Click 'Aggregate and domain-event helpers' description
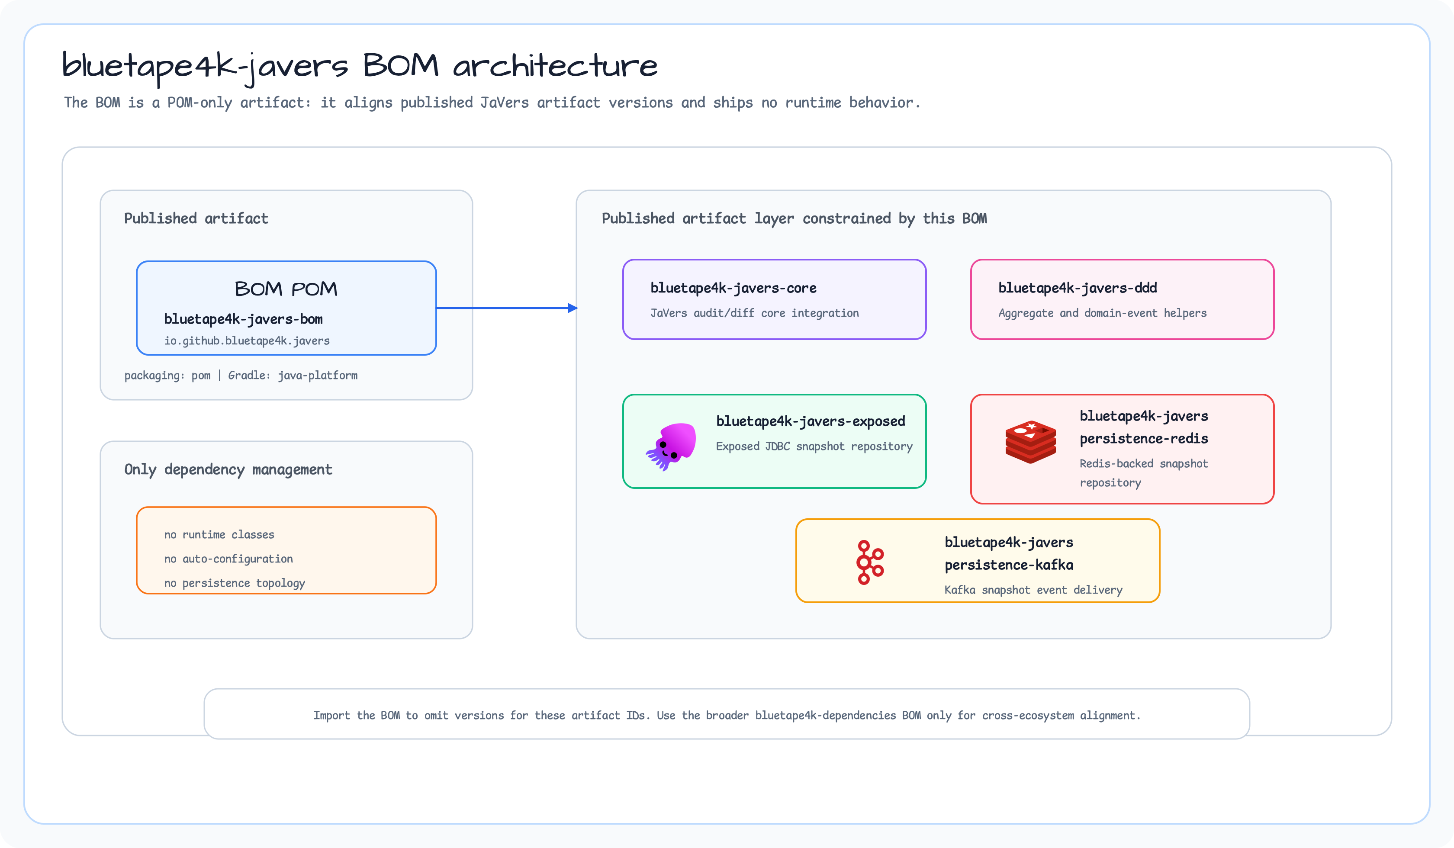The image size is (1454, 848). pyautogui.click(x=1103, y=313)
